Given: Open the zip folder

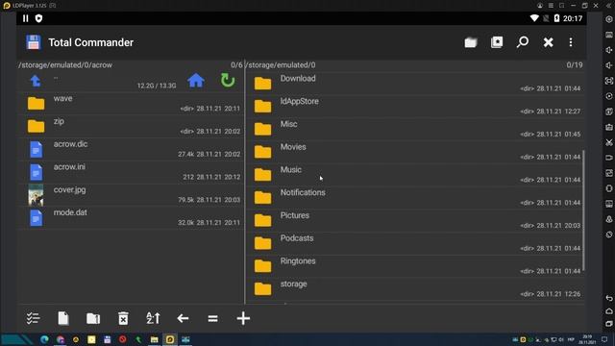Looking at the screenshot, I should tap(131, 126).
